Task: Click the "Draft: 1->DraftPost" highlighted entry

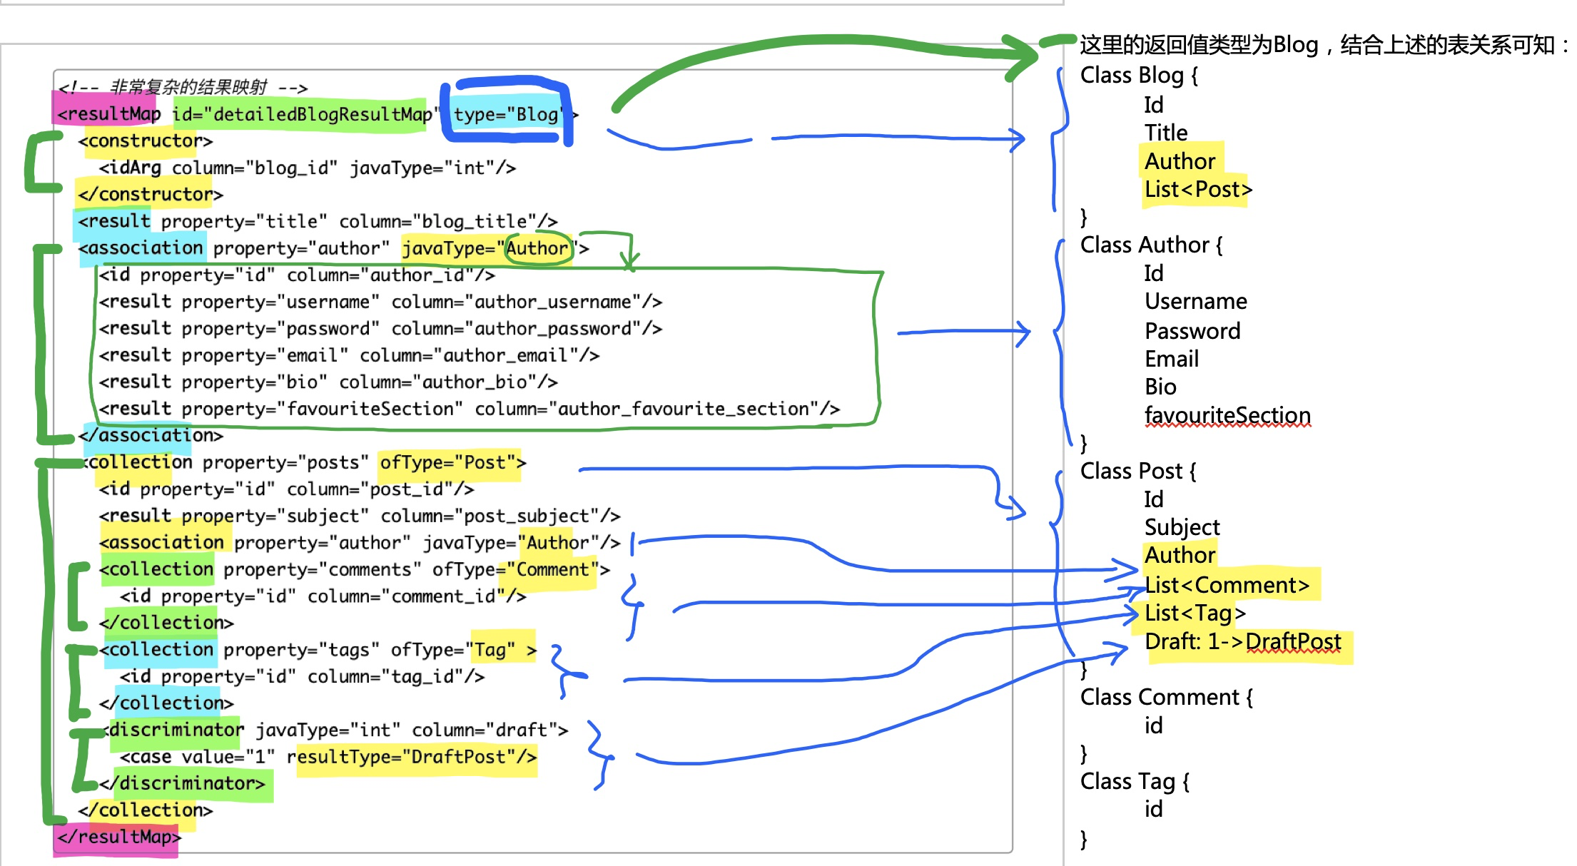Action: (x=1243, y=641)
